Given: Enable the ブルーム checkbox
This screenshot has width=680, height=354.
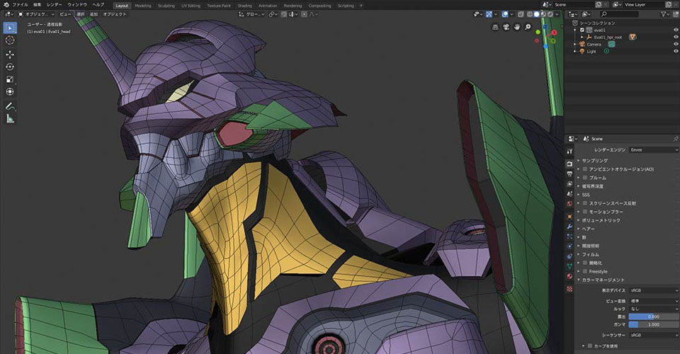Looking at the screenshot, I should tap(585, 178).
